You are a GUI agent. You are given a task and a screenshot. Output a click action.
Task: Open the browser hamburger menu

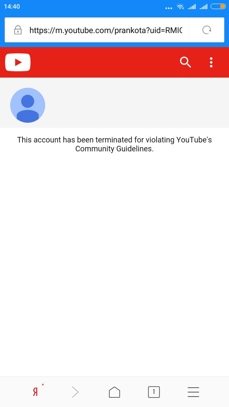193,392
